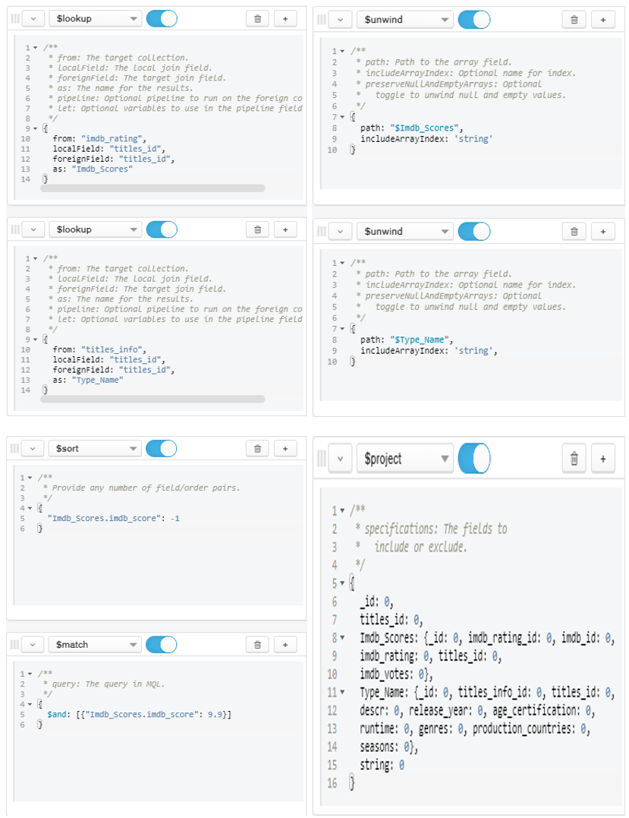Click the $and condition line in the $match editor
The image size is (629, 818).
click(x=139, y=714)
